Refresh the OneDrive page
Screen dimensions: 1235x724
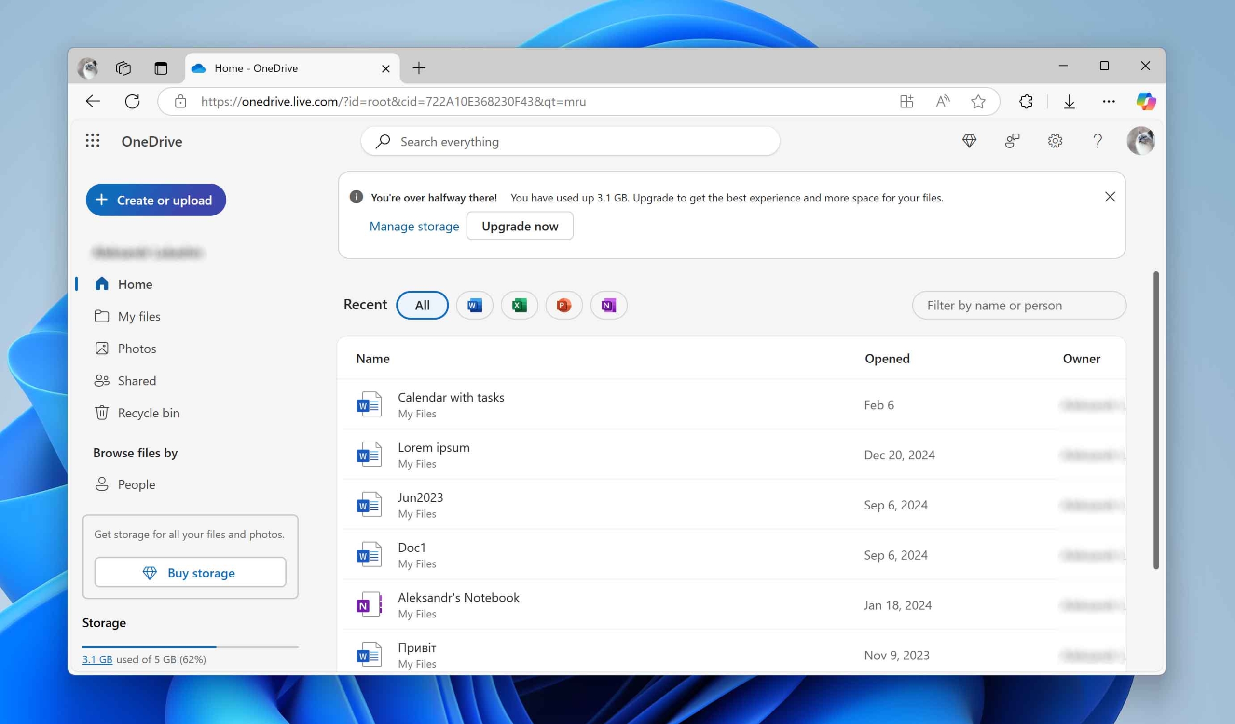132,101
